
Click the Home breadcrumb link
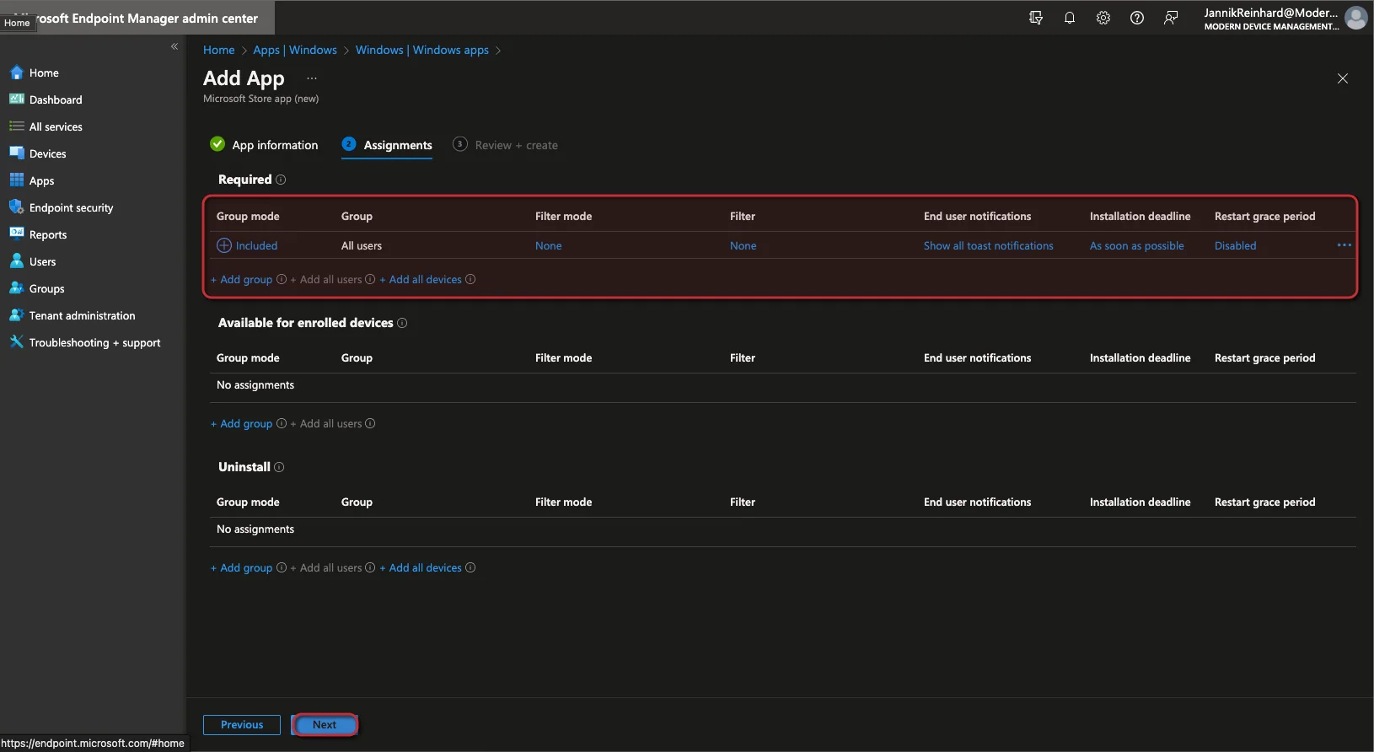pos(219,50)
